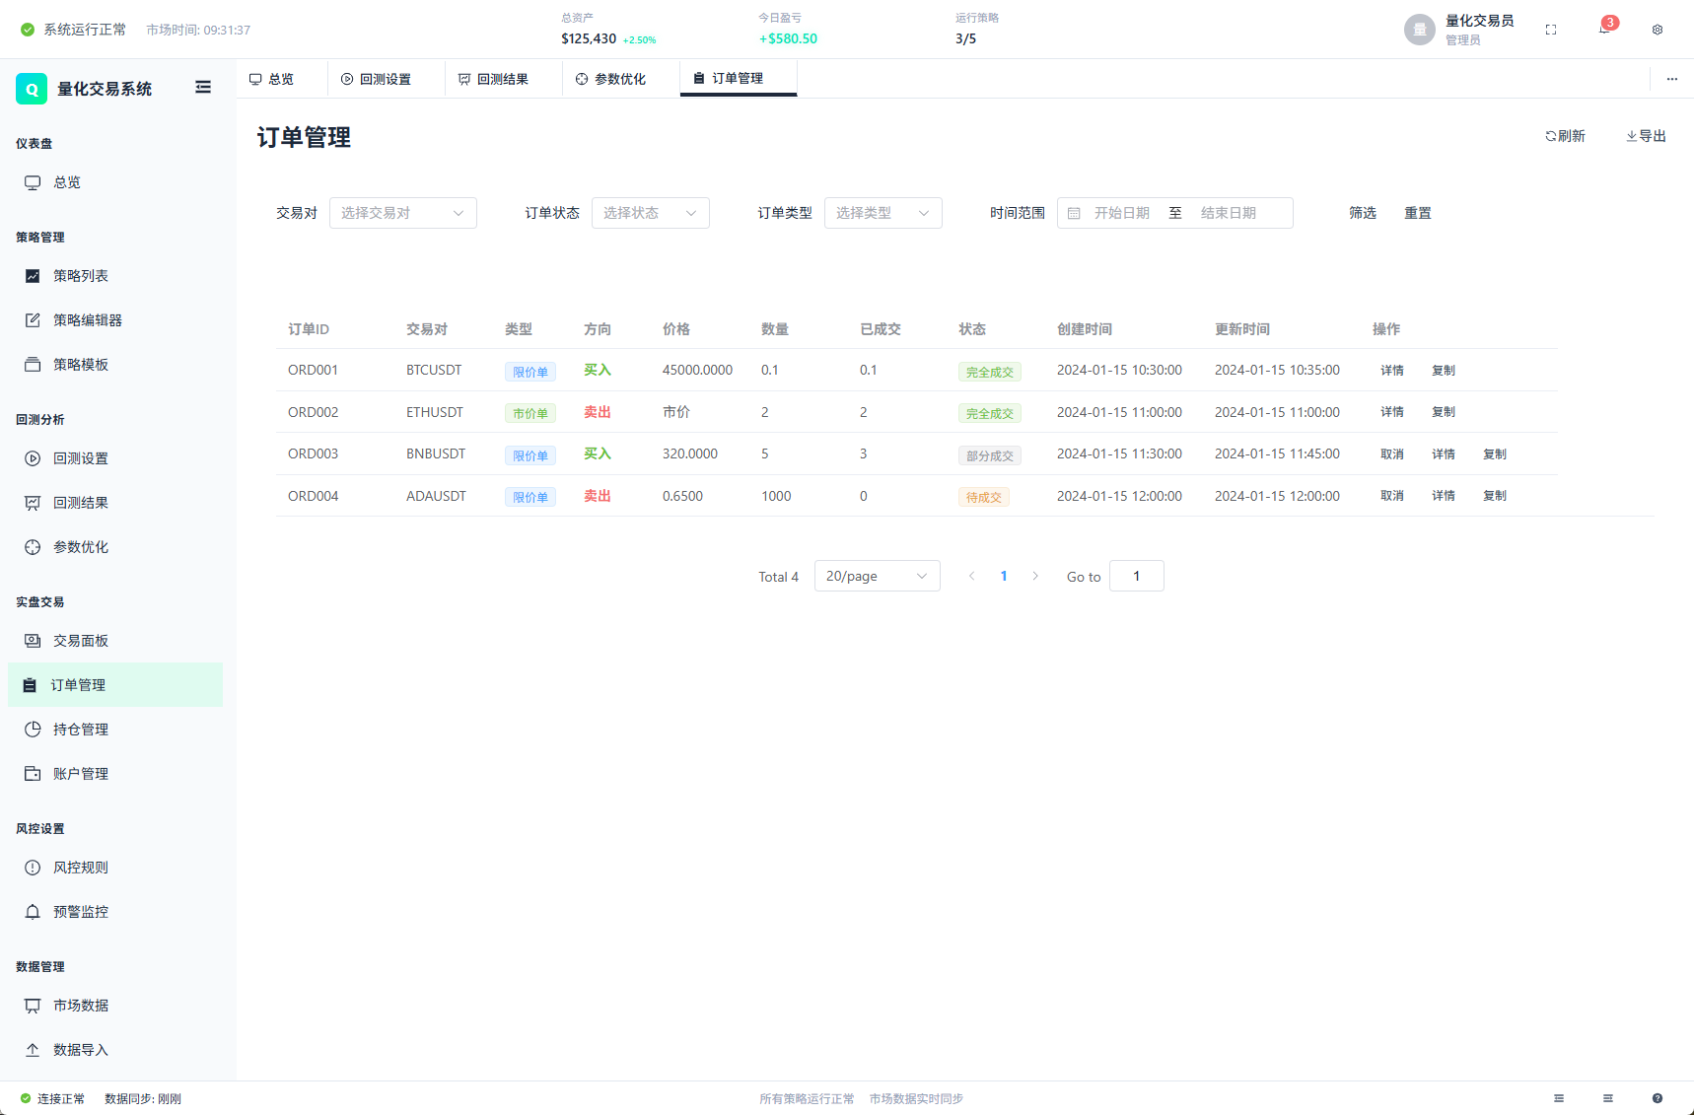Open 持仓管理 in the sidebar
This screenshot has width=1694, height=1115.
coord(115,730)
